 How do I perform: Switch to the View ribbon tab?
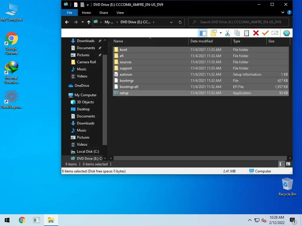[120, 13]
